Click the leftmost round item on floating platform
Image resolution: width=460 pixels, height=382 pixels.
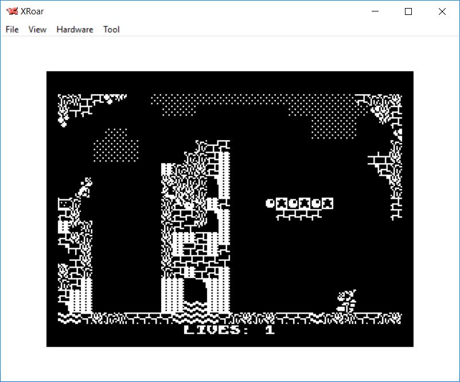tap(270, 203)
